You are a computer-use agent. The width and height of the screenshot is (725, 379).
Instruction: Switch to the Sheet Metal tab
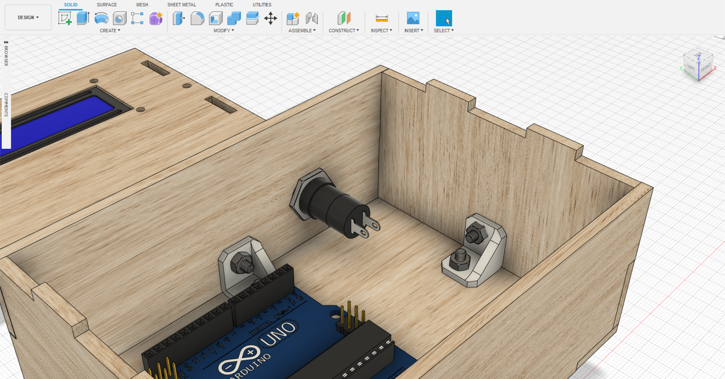click(x=181, y=5)
